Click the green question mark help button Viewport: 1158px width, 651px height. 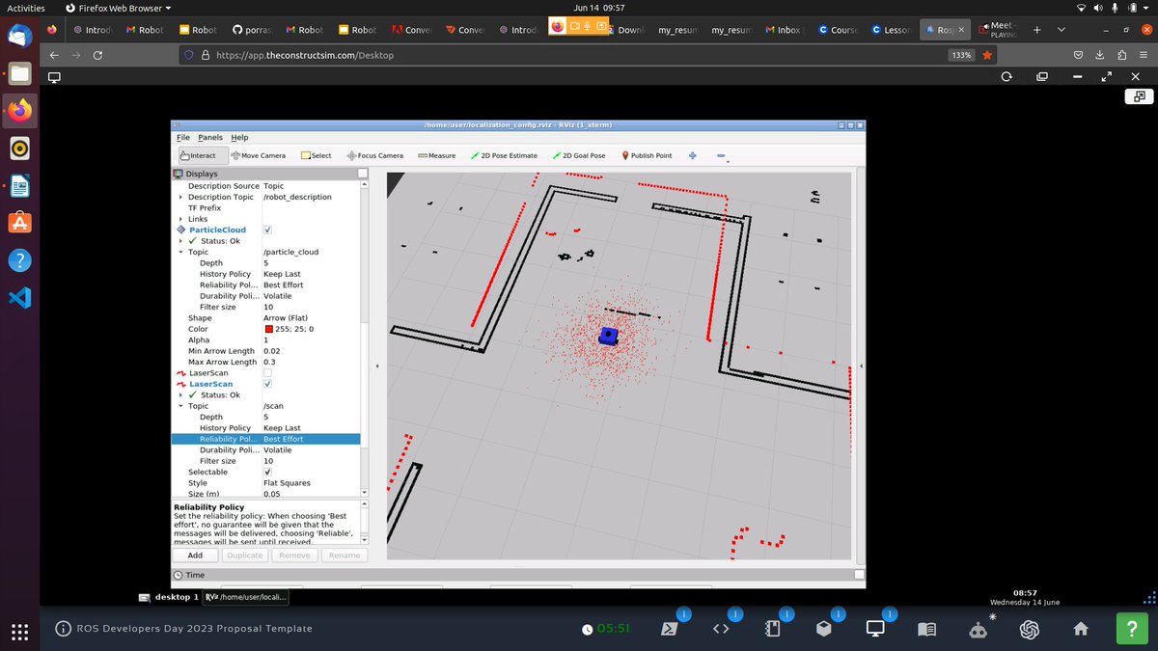[x=1132, y=629]
